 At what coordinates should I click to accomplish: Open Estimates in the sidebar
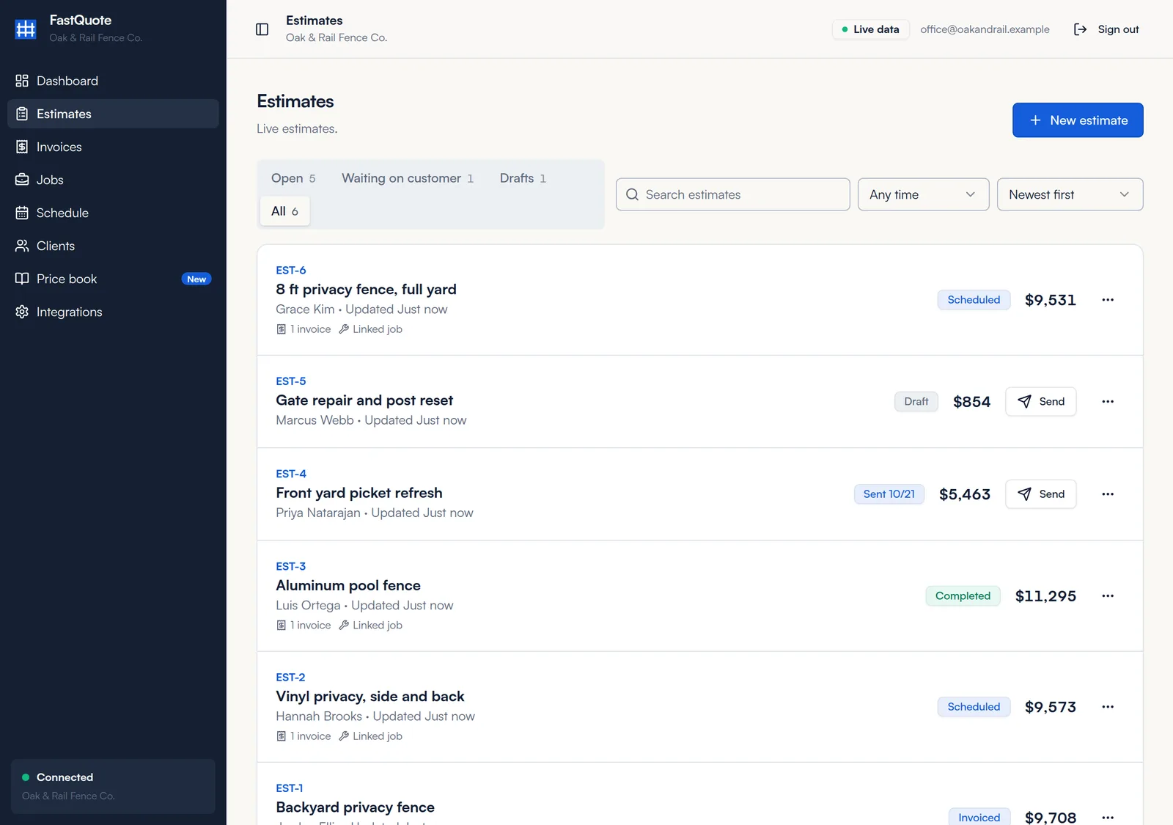pyautogui.click(x=113, y=114)
